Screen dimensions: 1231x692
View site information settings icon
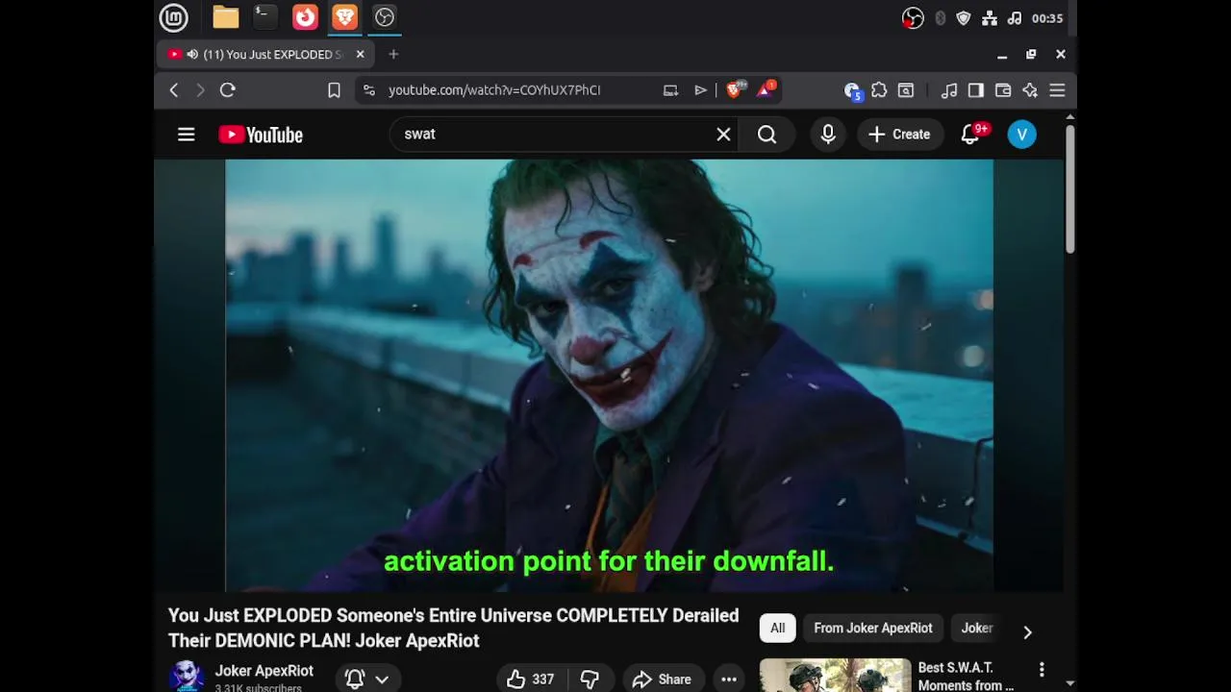click(369, 90)
